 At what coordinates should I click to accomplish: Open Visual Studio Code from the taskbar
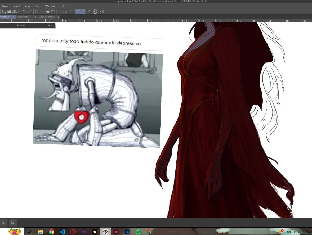click(x=62, y=232)
